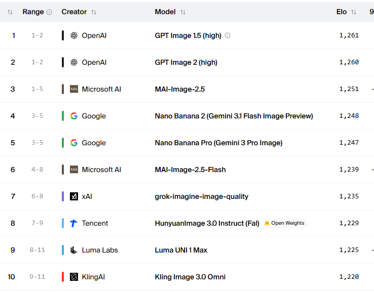This screenshot has width=374, height=292.
Task: Click the Open Weights badge on HunyuanImage
Action: tap(285, 223)
